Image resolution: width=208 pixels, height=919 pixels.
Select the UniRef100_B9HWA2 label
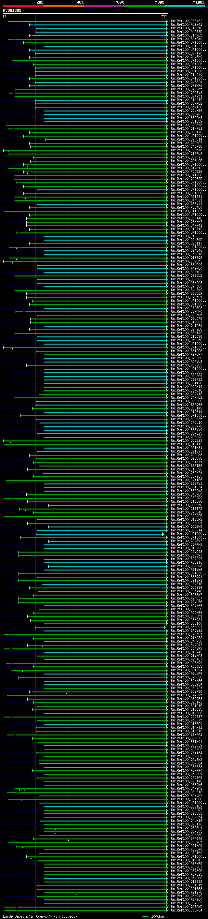[x=186, y=272]
